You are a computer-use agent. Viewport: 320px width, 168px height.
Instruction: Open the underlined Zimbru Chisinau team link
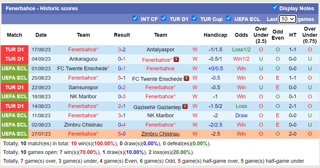tap(160, 134)
